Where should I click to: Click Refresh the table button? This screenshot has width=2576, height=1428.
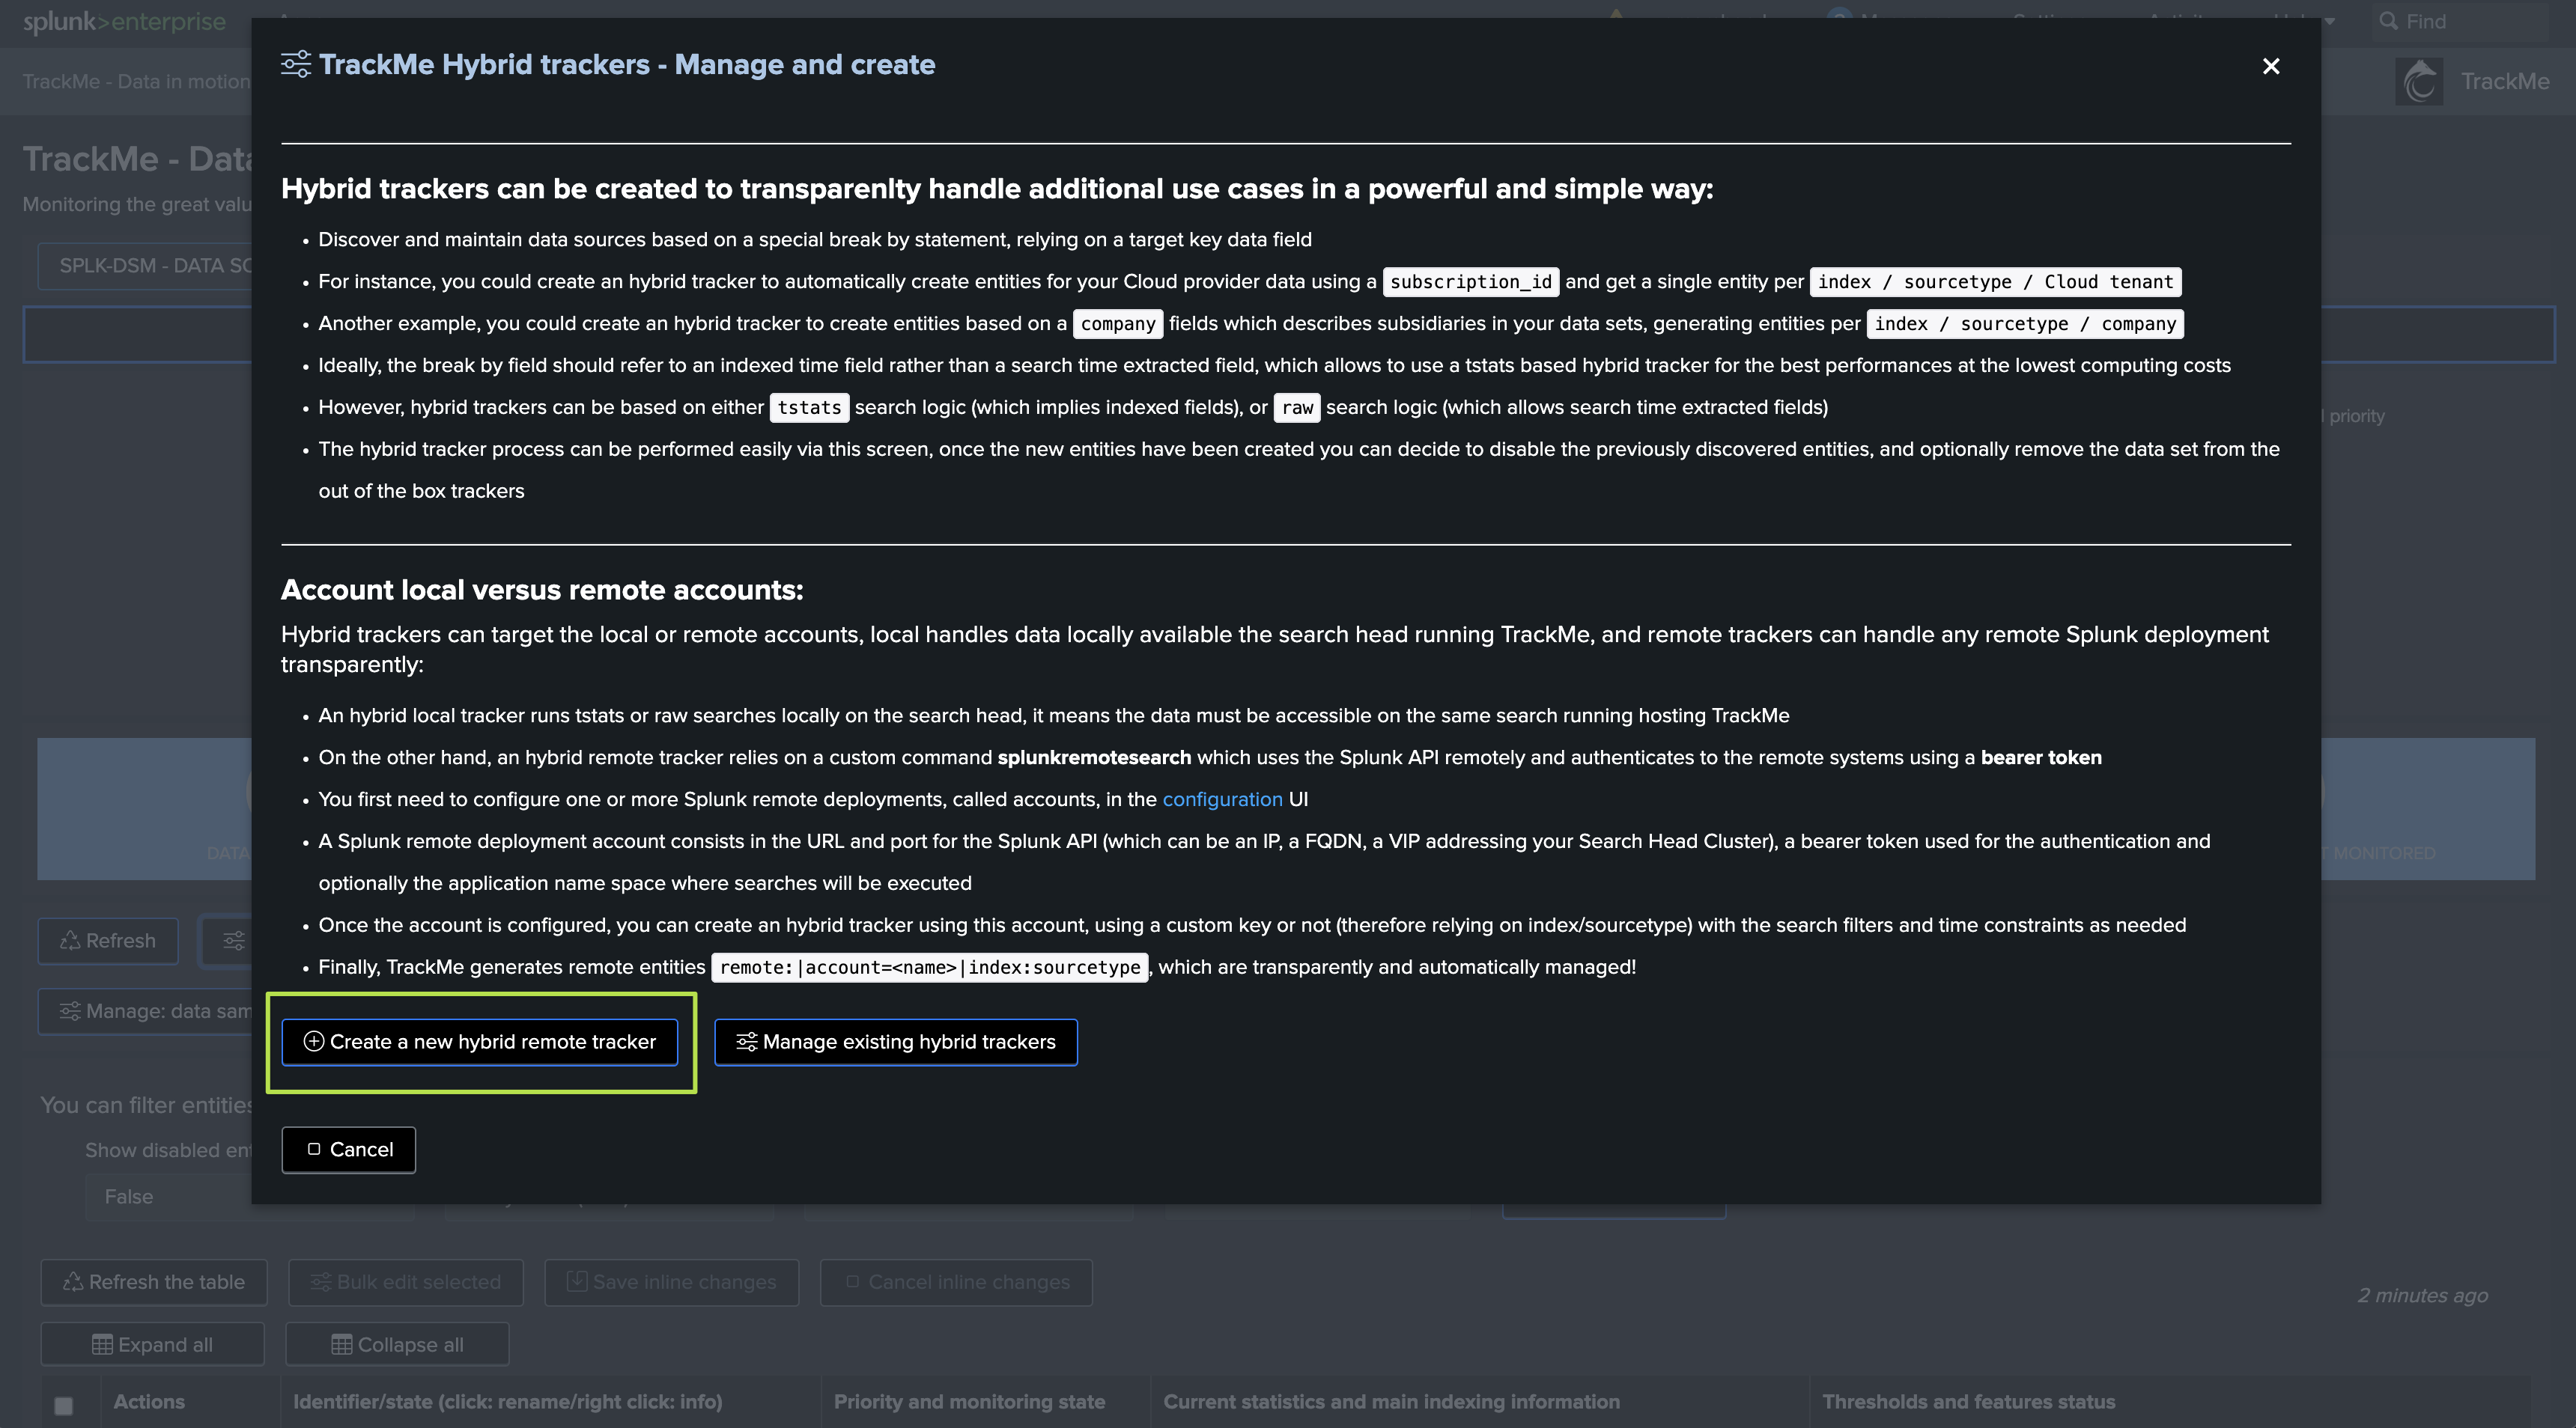[154, 1282]
